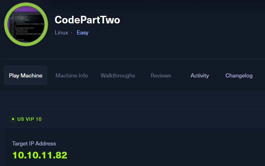Open the Walkthroughs tab

pos(118,76)
